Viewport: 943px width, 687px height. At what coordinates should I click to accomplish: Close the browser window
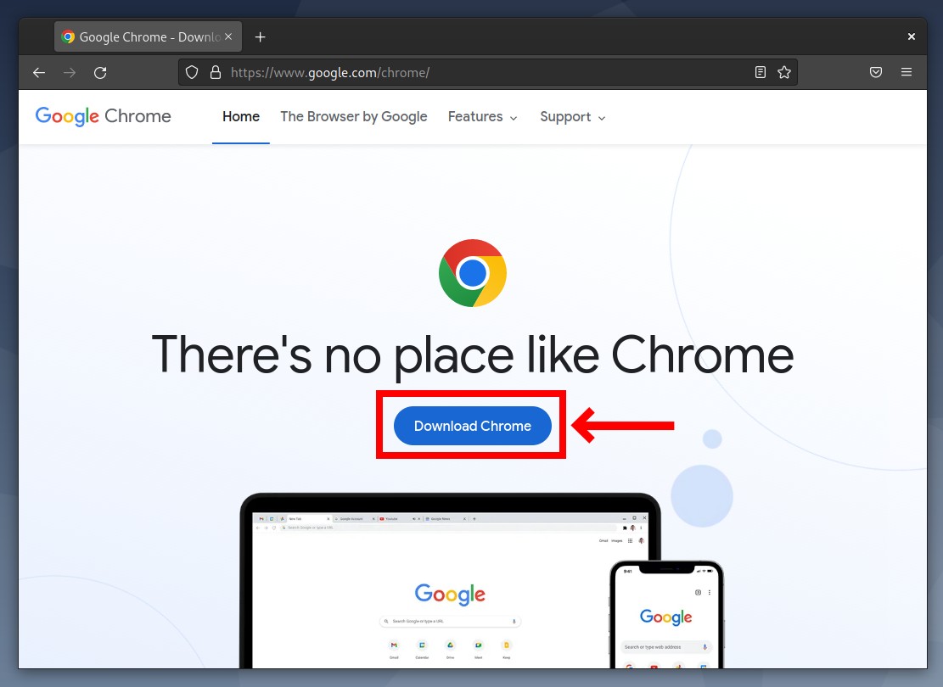click(911, 36)
